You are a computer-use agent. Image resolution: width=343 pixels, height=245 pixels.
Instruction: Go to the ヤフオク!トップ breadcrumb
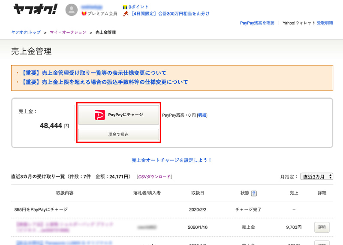tap(26, 33)
